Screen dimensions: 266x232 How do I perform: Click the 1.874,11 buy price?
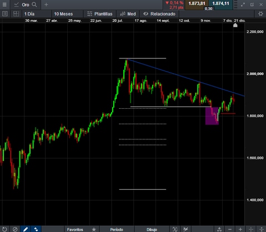tap(220, 4)
